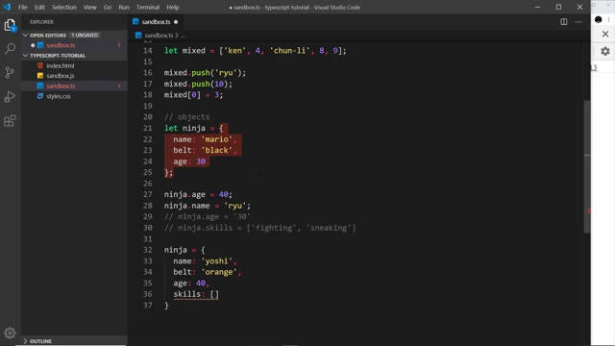
Task: Open the Search view in activity bar
Action: pyautogui.click(x=10, y=49)
